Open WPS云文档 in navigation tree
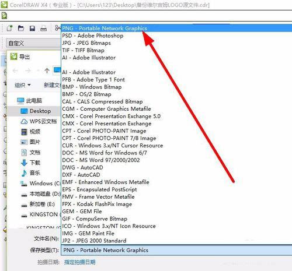The image size is (292, 271). pyautogui.click(x=39, y=121)
